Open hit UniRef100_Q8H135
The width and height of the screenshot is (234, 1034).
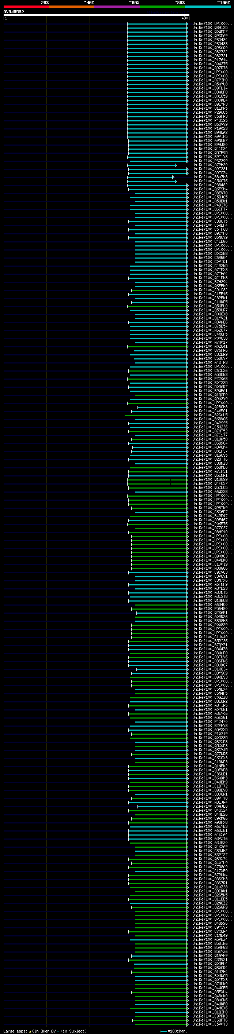pos(210,28)
